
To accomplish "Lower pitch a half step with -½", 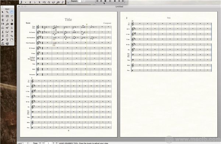I will pyautogui.click(x=49, y=2).
